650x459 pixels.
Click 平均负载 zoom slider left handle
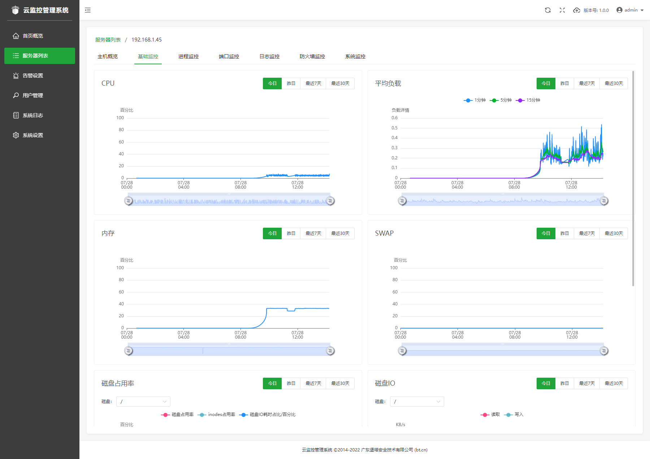[x=402, y=201]
